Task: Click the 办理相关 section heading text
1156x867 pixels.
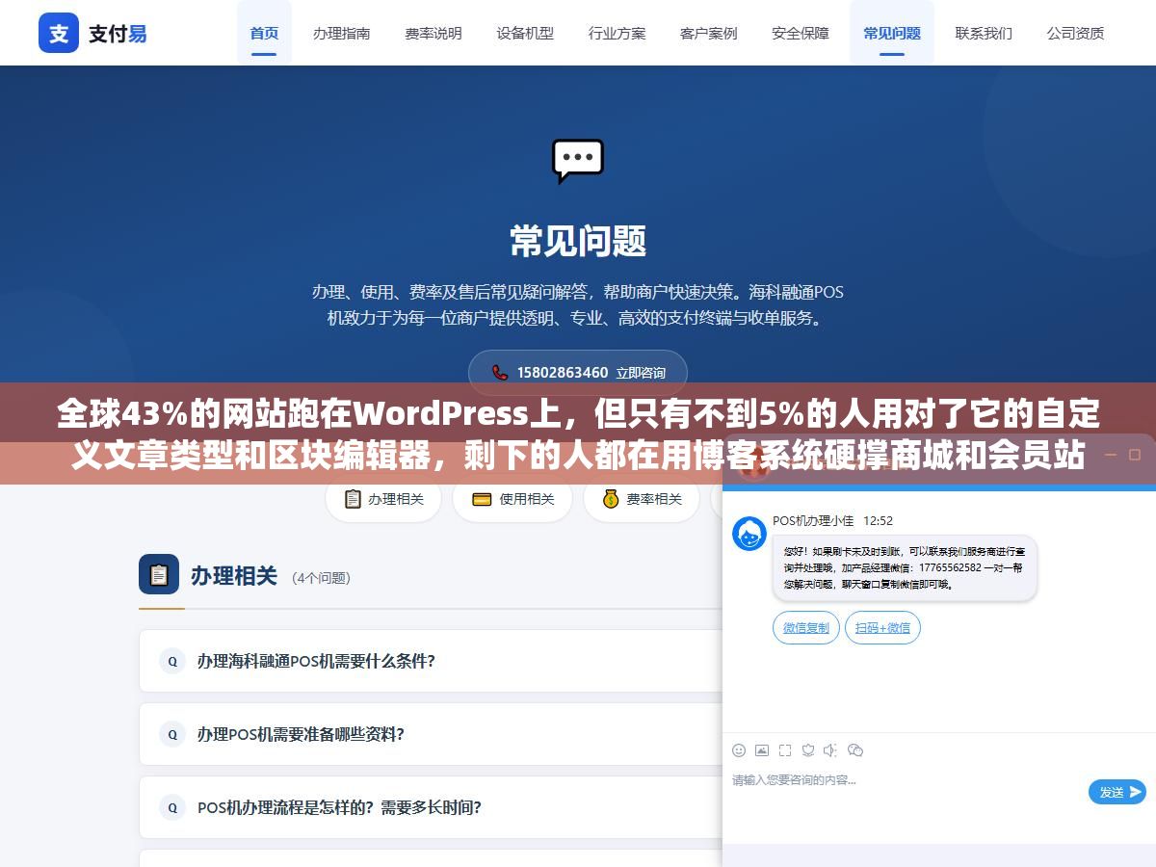Action: [234, 576]
